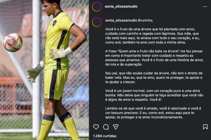Viewport: 211px width, 140px height.
Task: View who liked via "1.284 curtidas"
Action: click(x=104, y=136)
